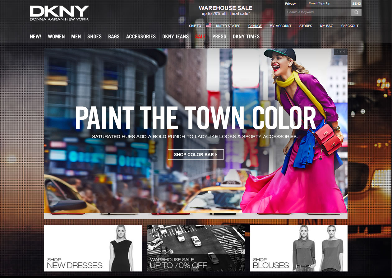Screen dimensions: 392x278
Task: Click the UNITED STATES ship-to text
Action: [228, 26]
